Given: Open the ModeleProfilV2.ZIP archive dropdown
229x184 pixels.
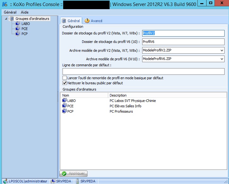Looking at the screenshot, I should (x=222, y=50).
